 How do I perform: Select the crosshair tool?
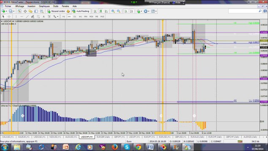click(x=9, y=16)
